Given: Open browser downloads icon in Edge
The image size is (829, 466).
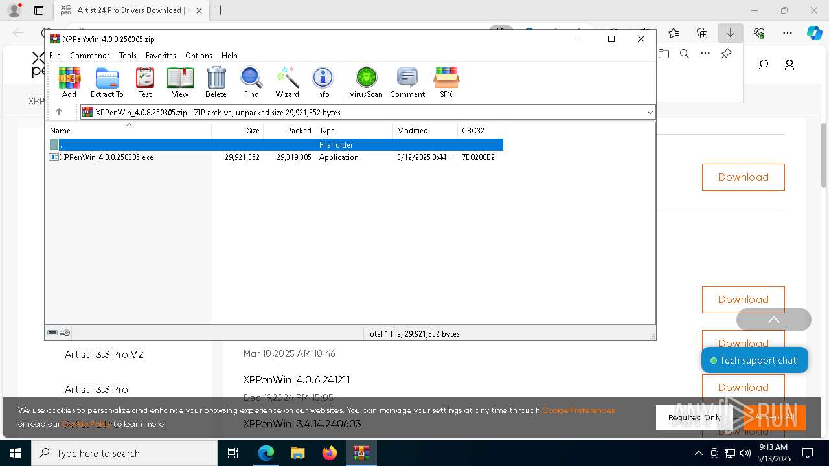Looking at the screenshot, I should 730,33.
